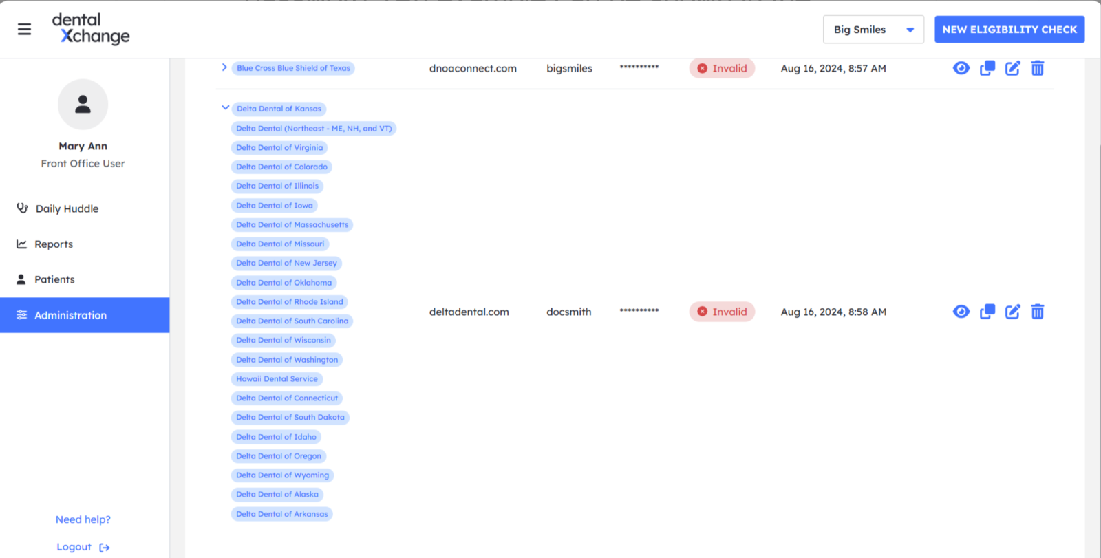Viewport: 1101px width, 558px height.
Task: Duplicate the docsmith credential row
Action: 987,312
